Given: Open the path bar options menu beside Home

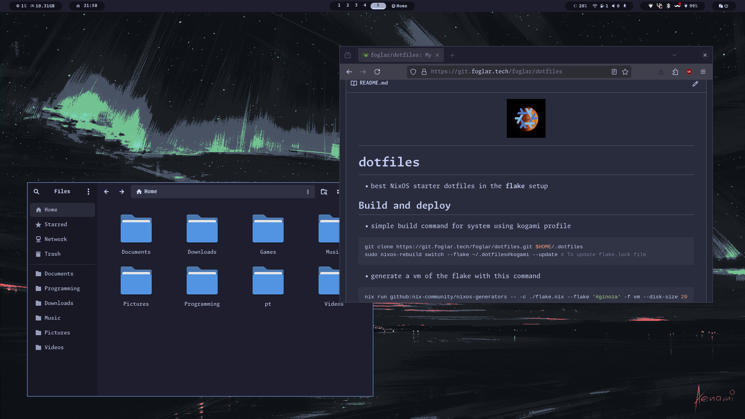Looking at the screenshot, I should pyautogui.click(x=308, y=191).
